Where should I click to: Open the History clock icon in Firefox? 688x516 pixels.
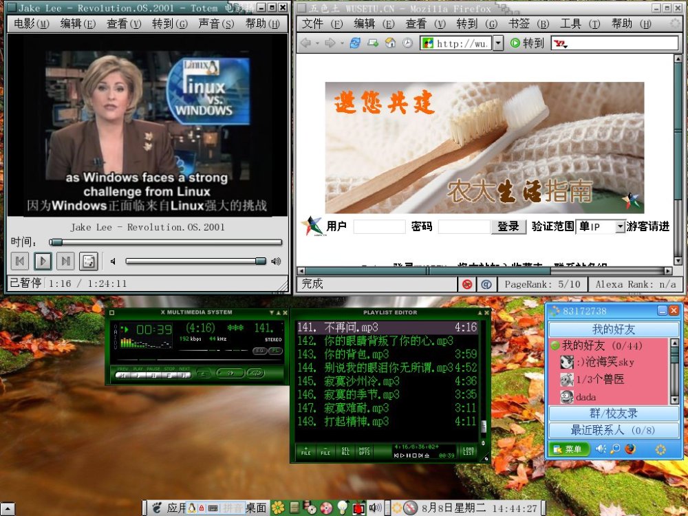407,43
